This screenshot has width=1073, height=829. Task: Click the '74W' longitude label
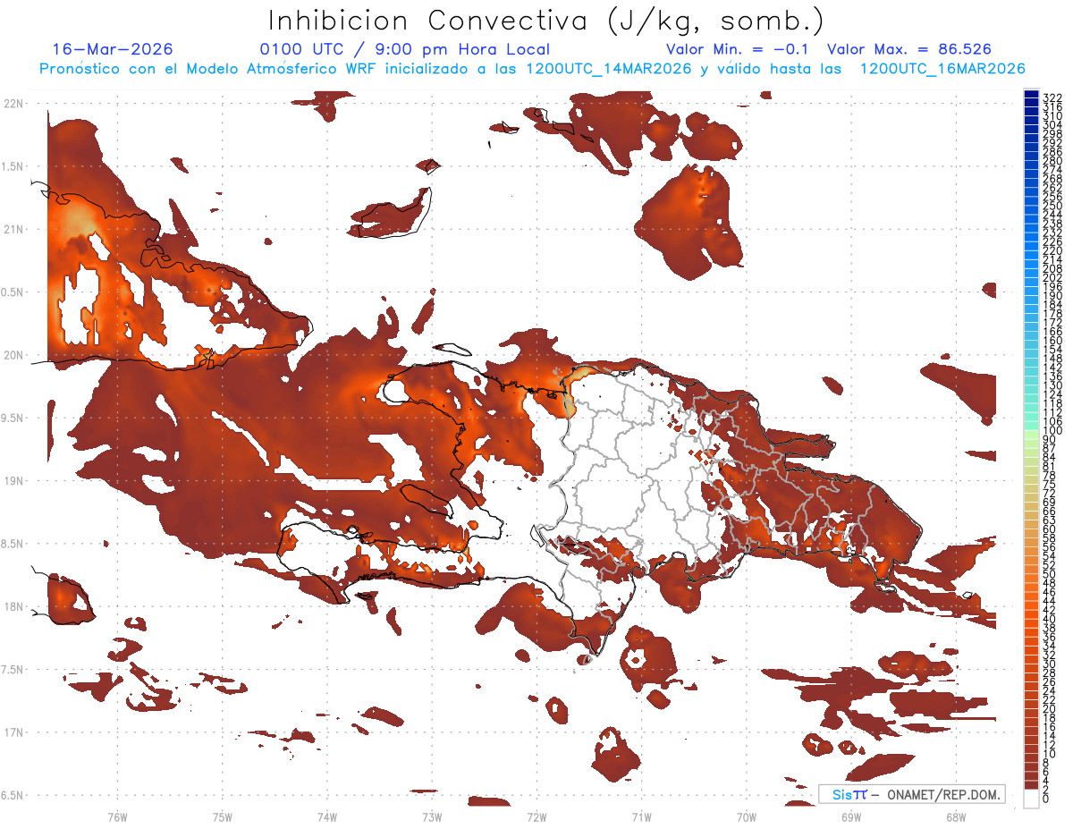pos(326,816)
